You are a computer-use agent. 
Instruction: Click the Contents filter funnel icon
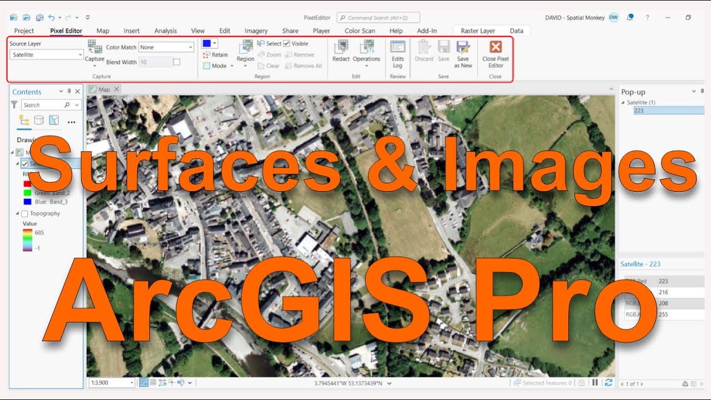click(14, 104)
